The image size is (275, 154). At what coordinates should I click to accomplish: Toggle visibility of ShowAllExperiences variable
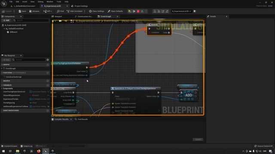(49, 95)
